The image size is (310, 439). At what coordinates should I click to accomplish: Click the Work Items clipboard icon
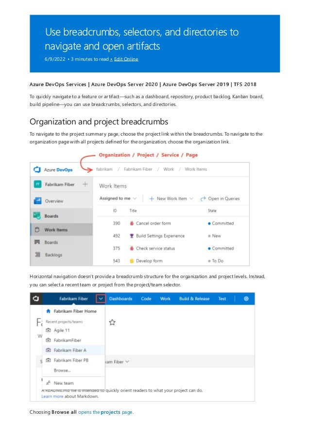(37, 229)
